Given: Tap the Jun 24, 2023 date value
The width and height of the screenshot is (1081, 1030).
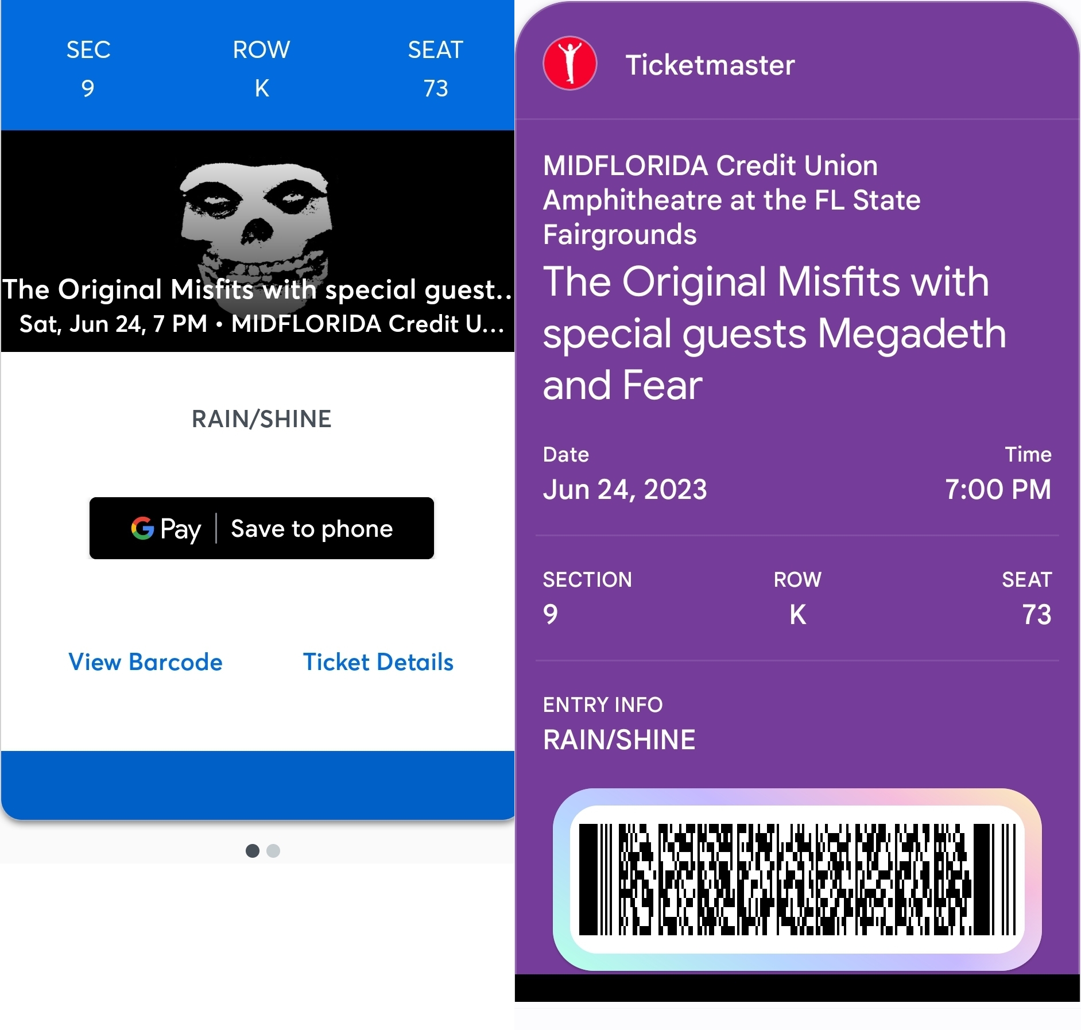Looking at the screenshot, I should tap(625, 490).
